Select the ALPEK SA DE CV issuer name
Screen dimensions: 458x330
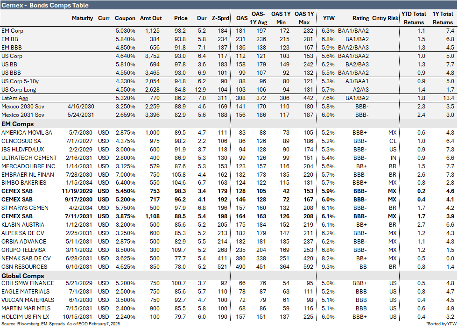click(23, 233)
